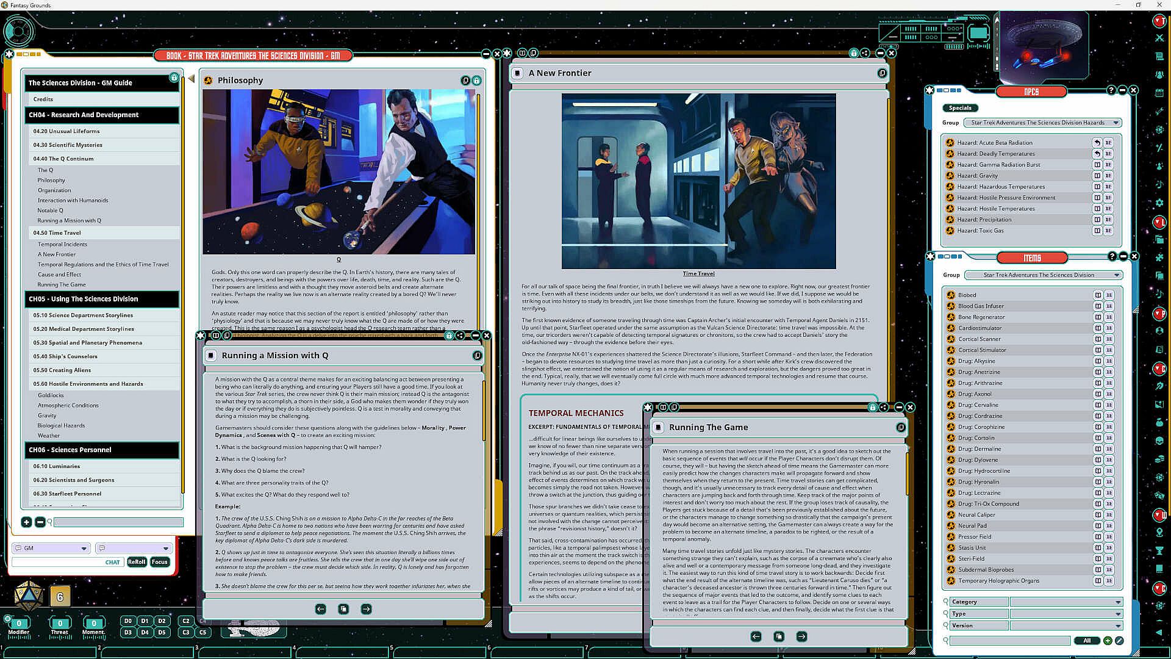Screen dimensions: 1171x659
Task: Click next page arrow in Running The Game
Action: tap(801, 636)
